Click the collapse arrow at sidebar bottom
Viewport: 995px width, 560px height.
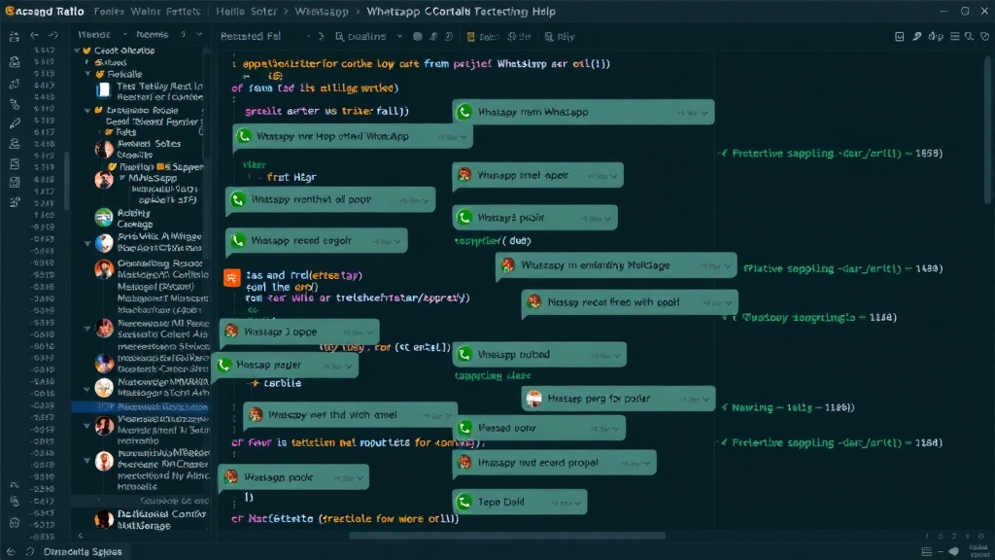pyautogui.click(x=80, y=536)
